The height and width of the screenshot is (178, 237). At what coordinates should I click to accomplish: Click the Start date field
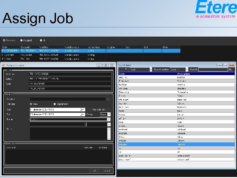[x=57, y=109]
